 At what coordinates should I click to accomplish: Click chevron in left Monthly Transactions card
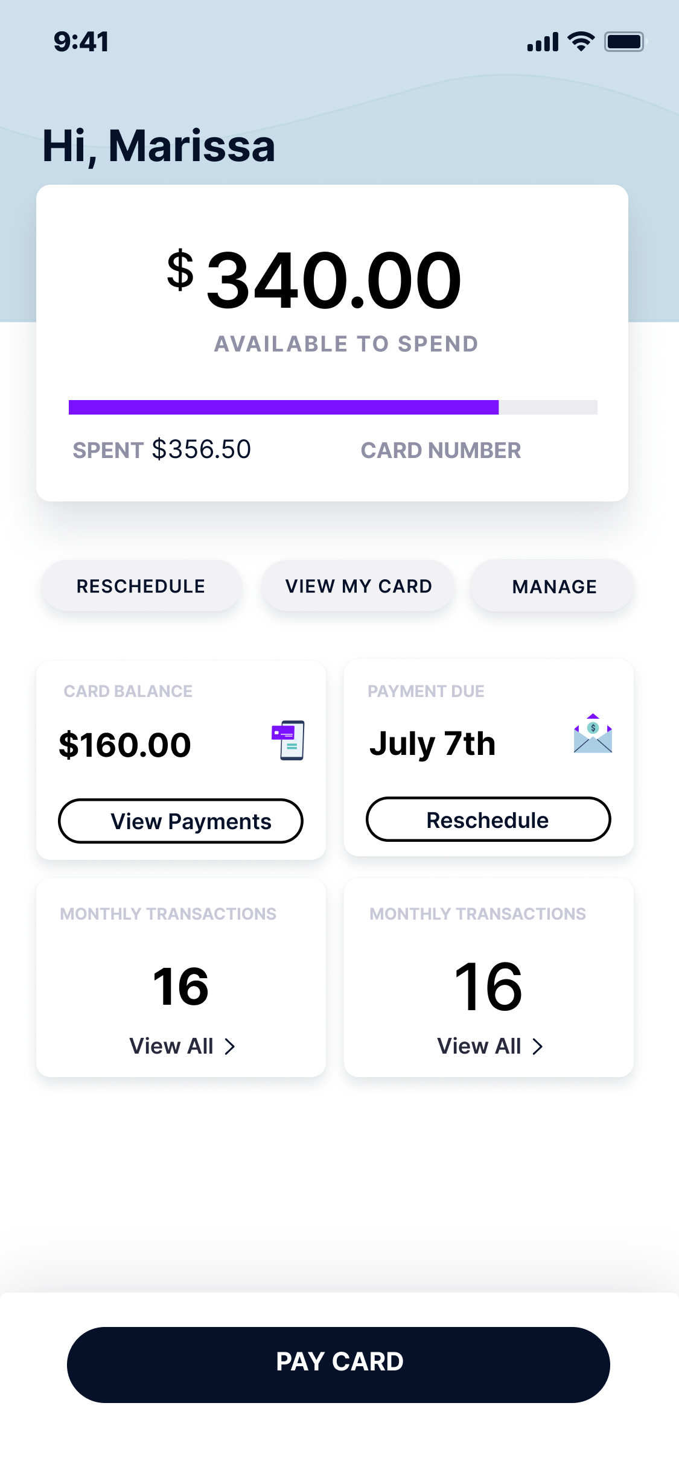click(x=230, y=1046)
